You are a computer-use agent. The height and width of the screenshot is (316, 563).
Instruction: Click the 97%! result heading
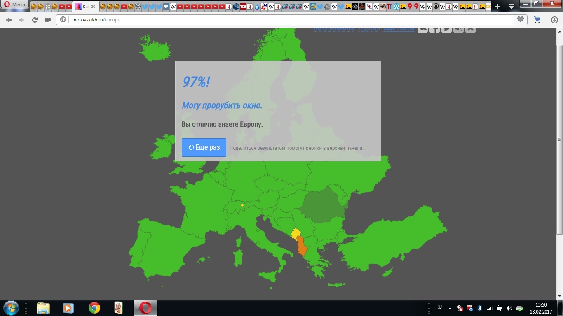coord(196,82)
